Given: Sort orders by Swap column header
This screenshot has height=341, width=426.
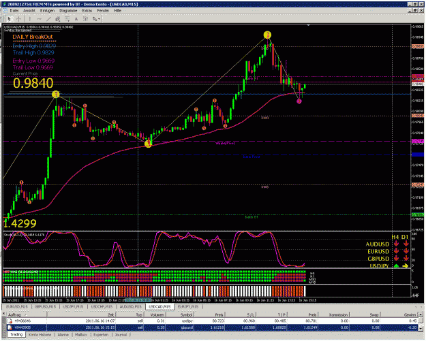Looking at the screenshot, I should pyautogui.click(x=365, y=315).
